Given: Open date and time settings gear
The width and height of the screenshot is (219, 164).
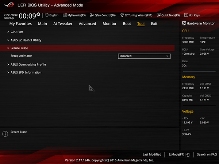Looking at the screenshot, I should click(38, 14).
